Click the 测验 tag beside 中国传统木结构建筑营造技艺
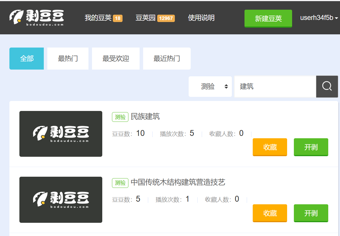340x236 pixels. (x=120, y=183)
